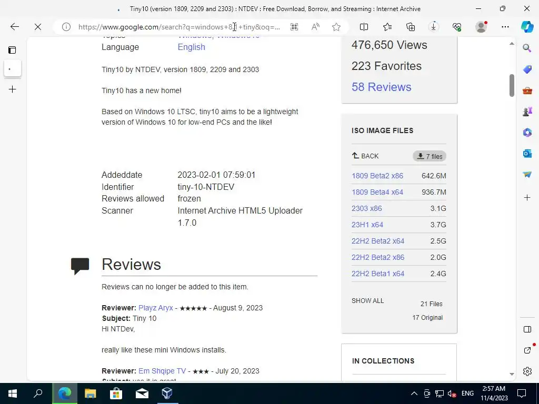Show the Downloads panel
The width and height of the screenshot is (539, 404).
434,27
